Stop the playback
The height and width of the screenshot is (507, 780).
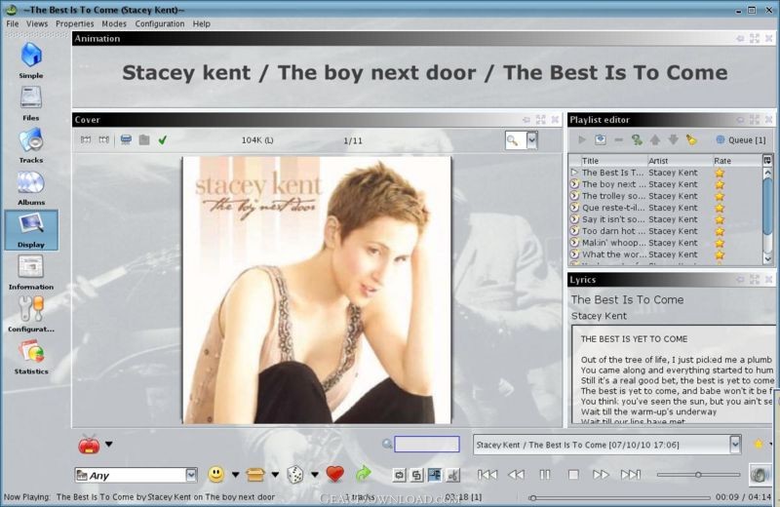[x=573, y=475]
